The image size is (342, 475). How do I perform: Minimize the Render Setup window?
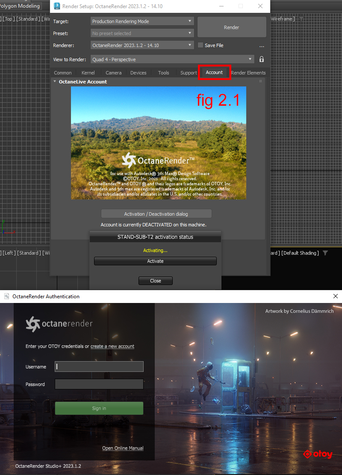tap(221, 6)
